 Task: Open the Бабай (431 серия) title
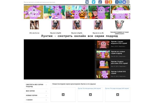pos(118,72)
